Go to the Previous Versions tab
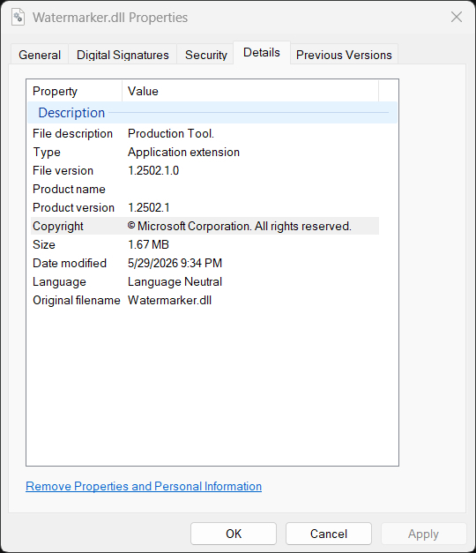Image resolution: width=476 pixels, height=553 pixels. (344, 55)
